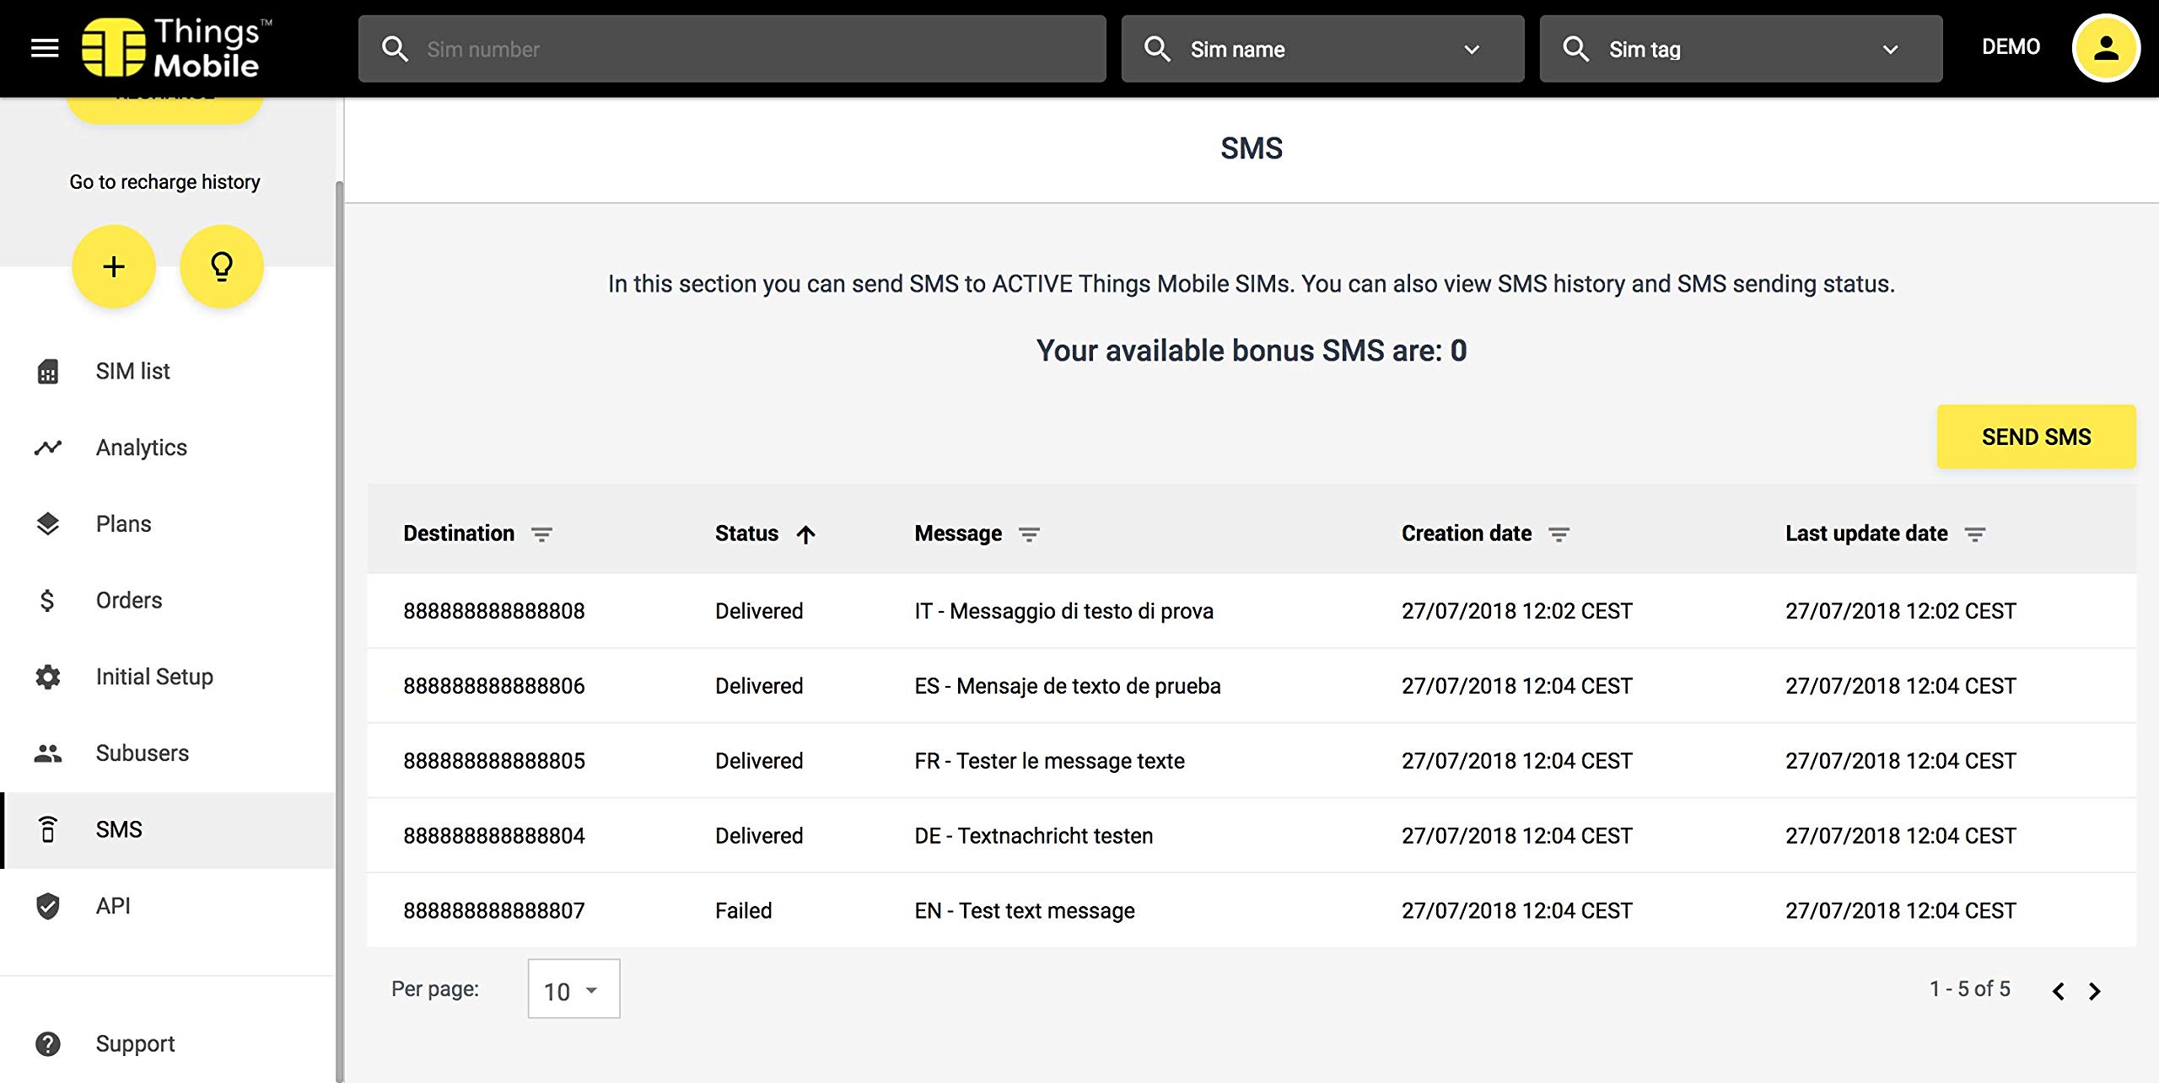Click the SEND SMS button

[x=2036, y=437]
